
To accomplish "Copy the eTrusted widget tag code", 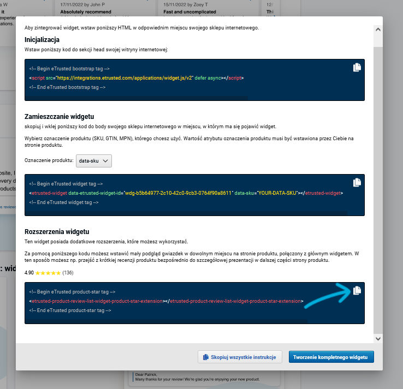I will click(x=357, y=182).
